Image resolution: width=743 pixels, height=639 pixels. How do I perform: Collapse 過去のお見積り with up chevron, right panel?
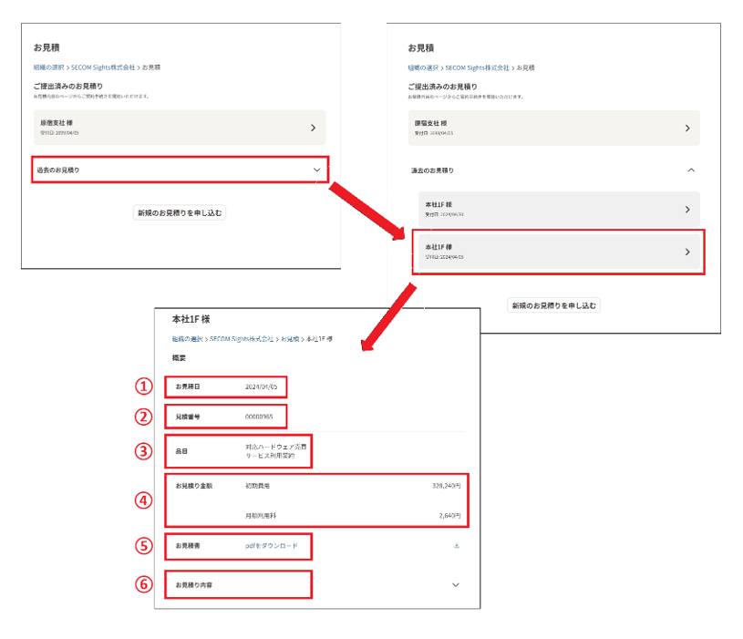coord(691,170)
